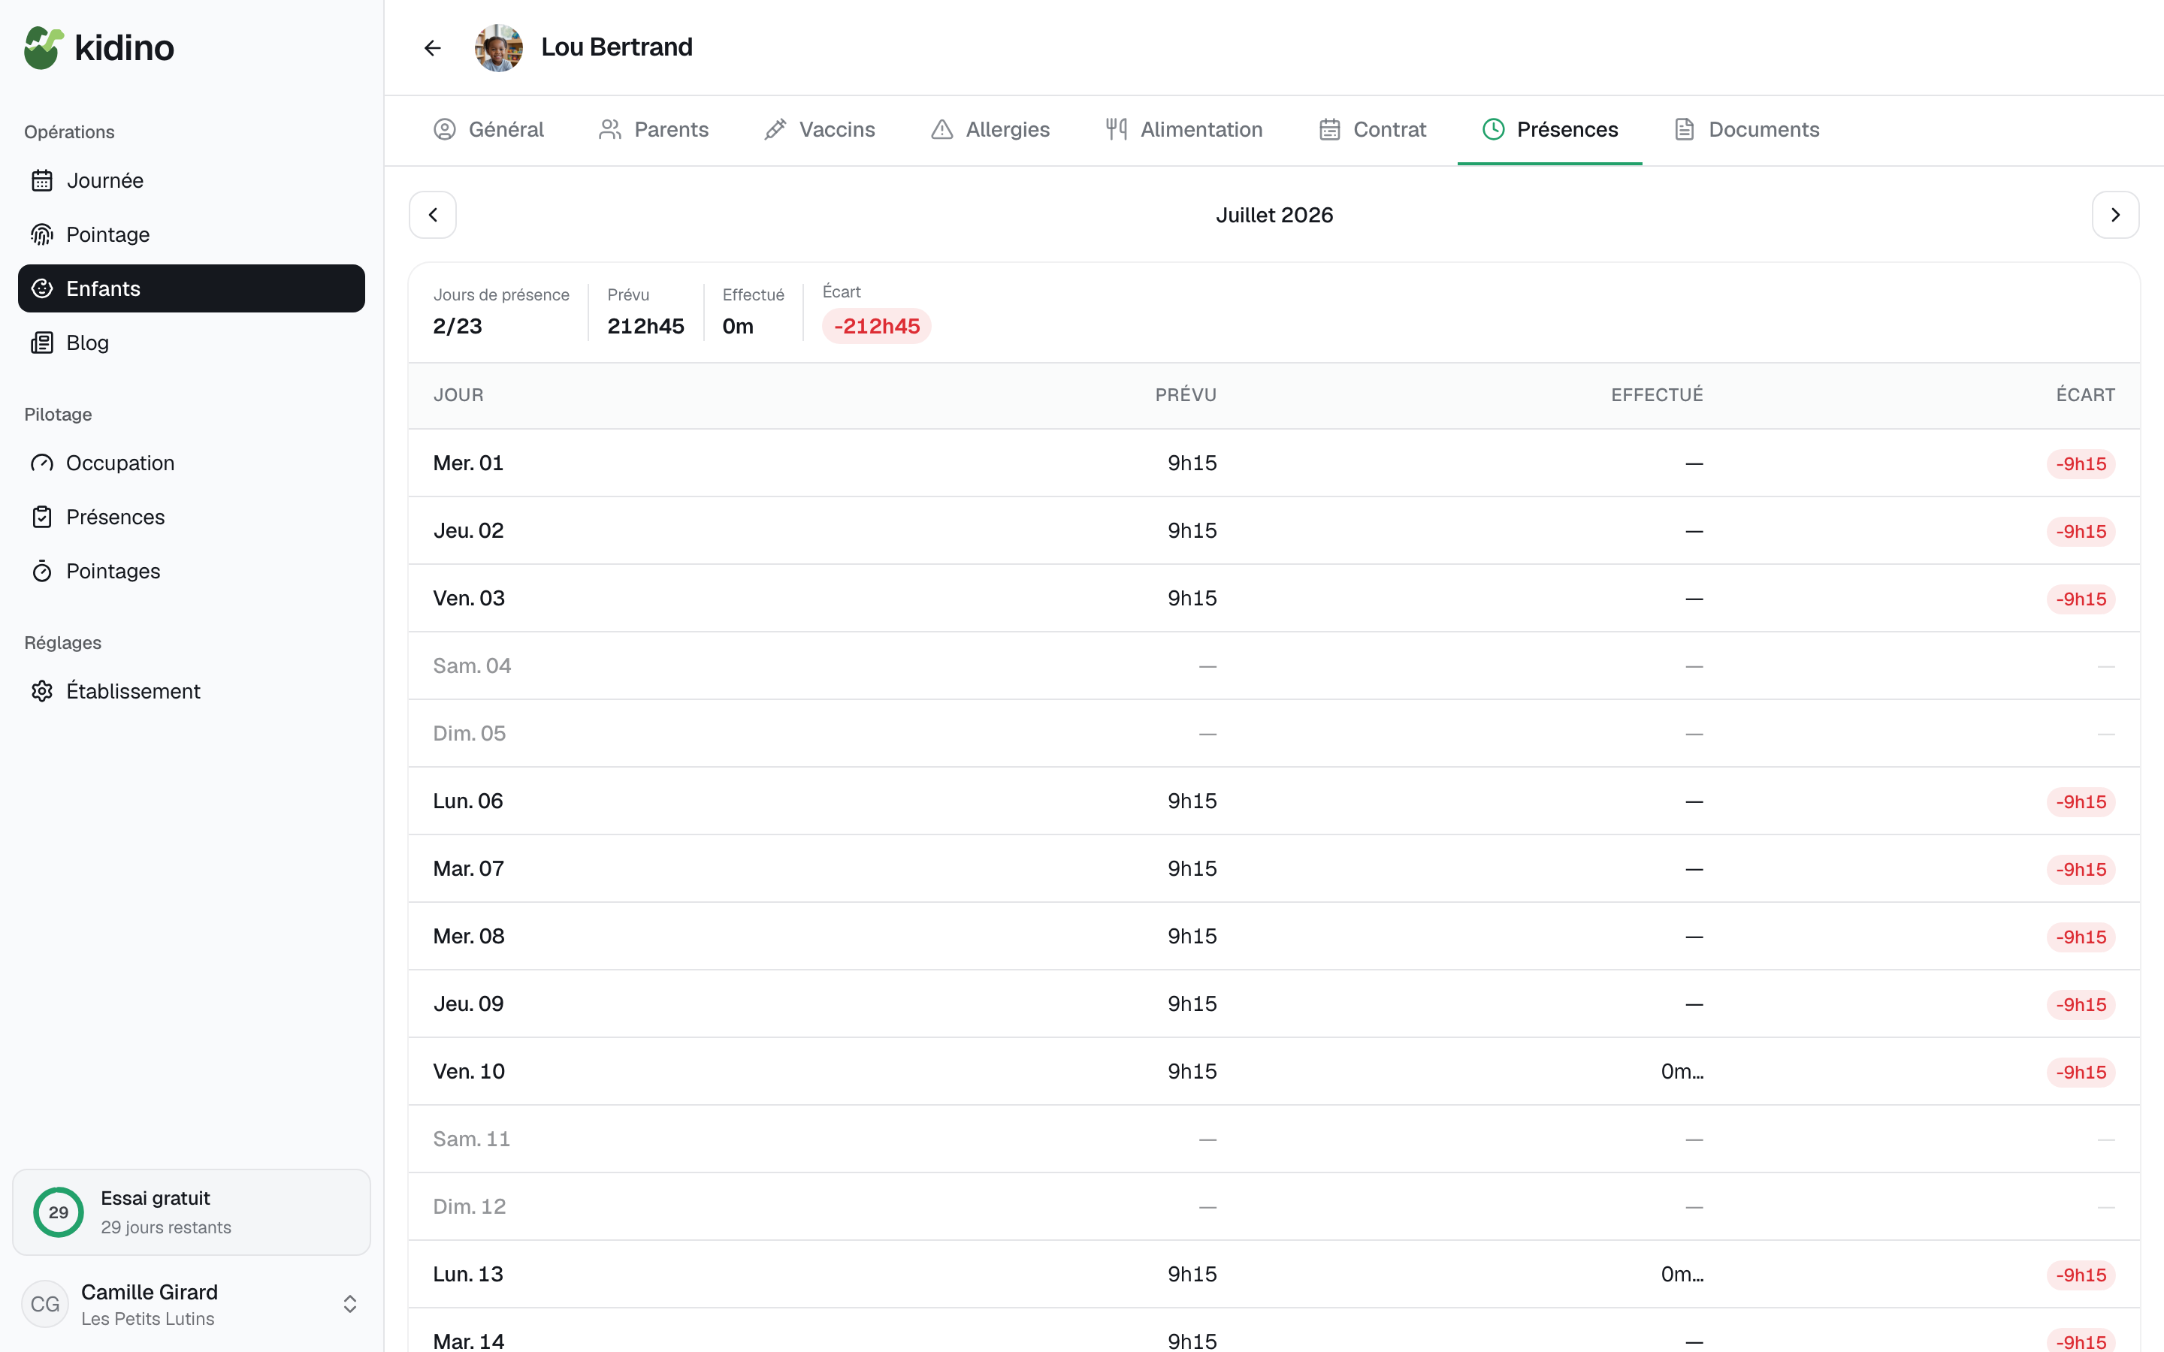Image resolution: width=2164 pixels, height=1352 pixels.
Task: Click the 0m… effectué value for Lun. 13
Action: tap(1682, 1274)
